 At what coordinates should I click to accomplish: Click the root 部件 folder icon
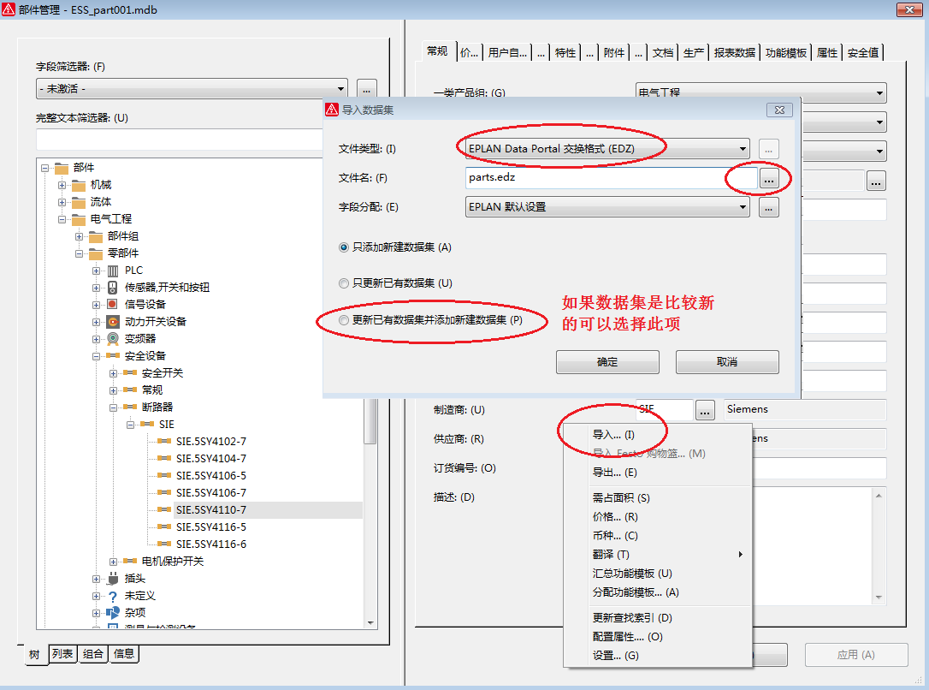pos(62,169)
